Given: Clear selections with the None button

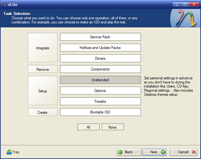Looking at the screenshot, I should (113, 127).
